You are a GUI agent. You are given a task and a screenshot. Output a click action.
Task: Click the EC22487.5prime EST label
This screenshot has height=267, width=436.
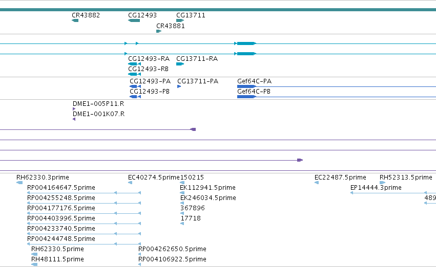coord(340,177)
